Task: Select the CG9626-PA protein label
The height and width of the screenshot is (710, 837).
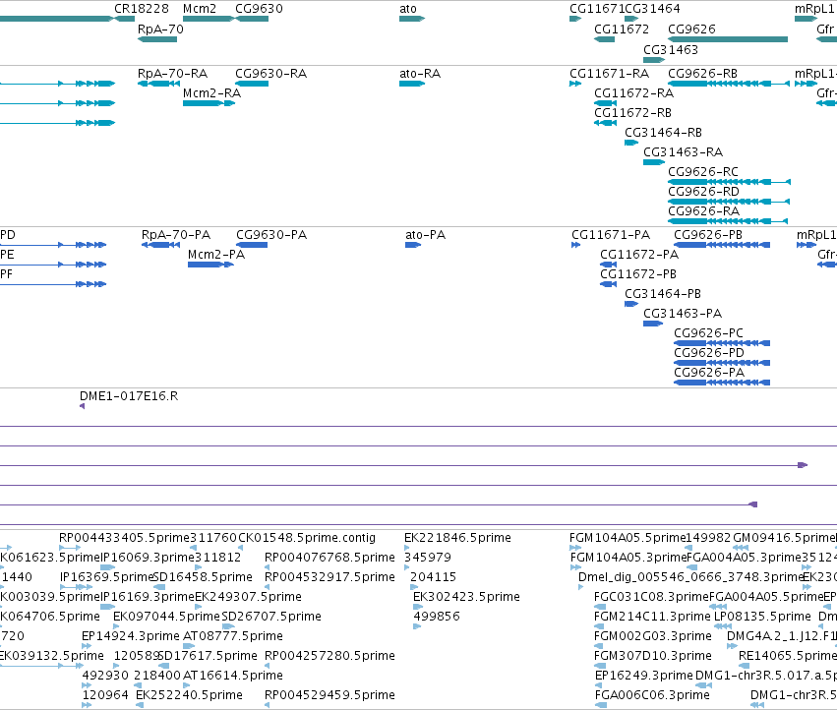Action: [x=709, y=373]
